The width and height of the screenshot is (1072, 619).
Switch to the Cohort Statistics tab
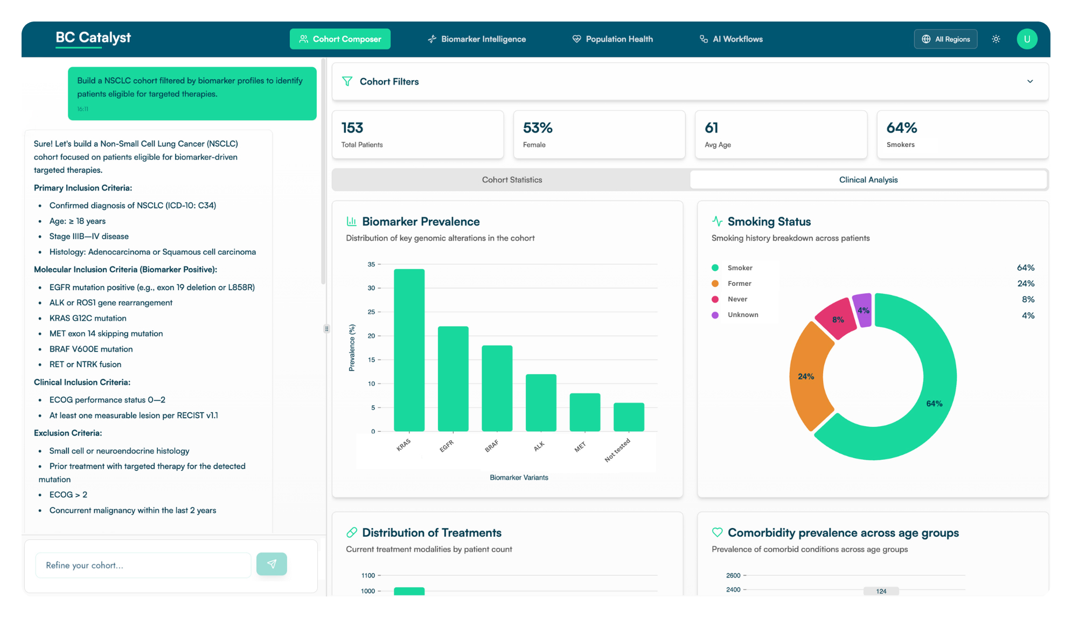tap(511, 180)
